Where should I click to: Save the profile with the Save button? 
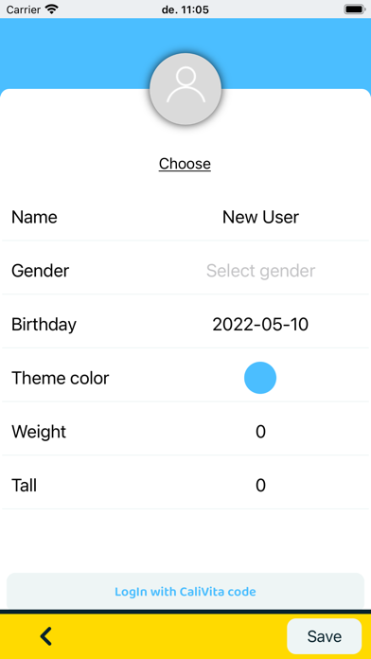point(324,636)
